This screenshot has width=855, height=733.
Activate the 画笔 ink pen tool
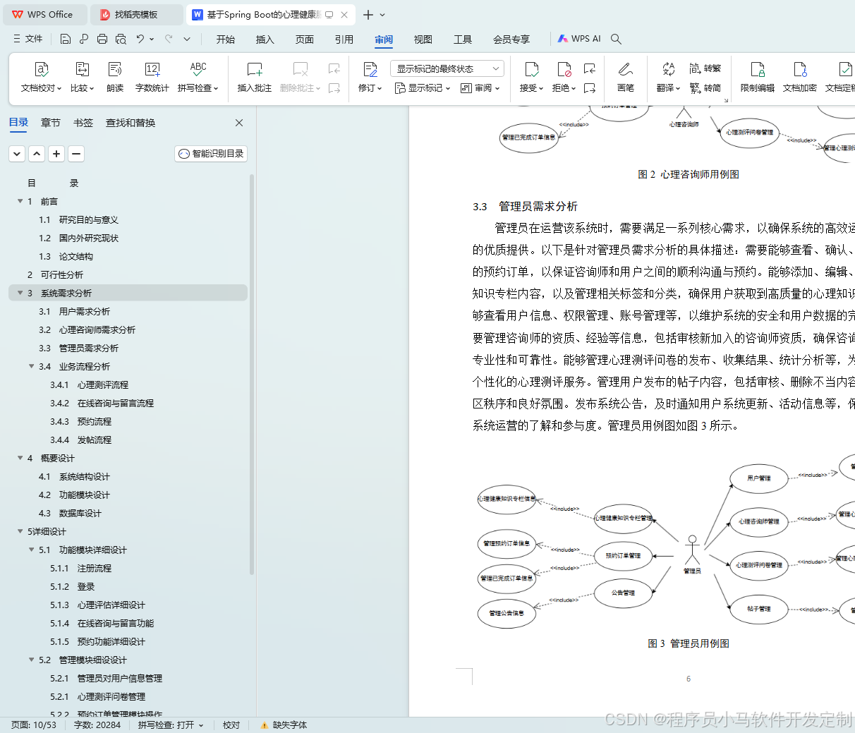point(625,78)
